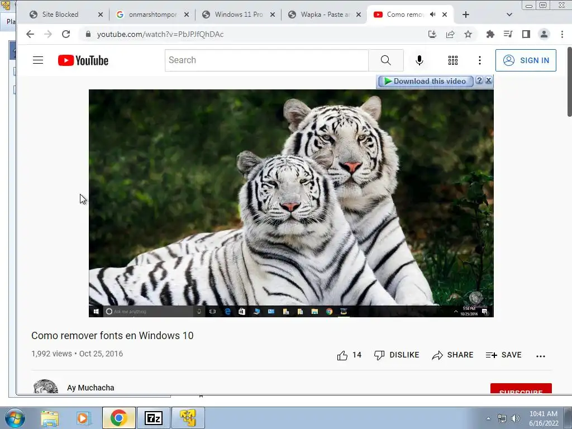Click the browser forward arrow
572x429 pixels.
pos(48,34)
